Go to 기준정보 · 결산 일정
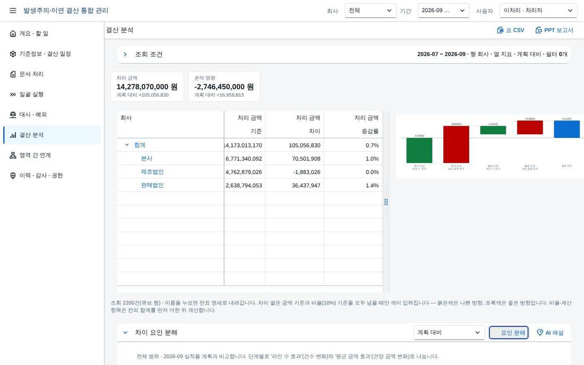584x365 pixels. tap(52, 54)
